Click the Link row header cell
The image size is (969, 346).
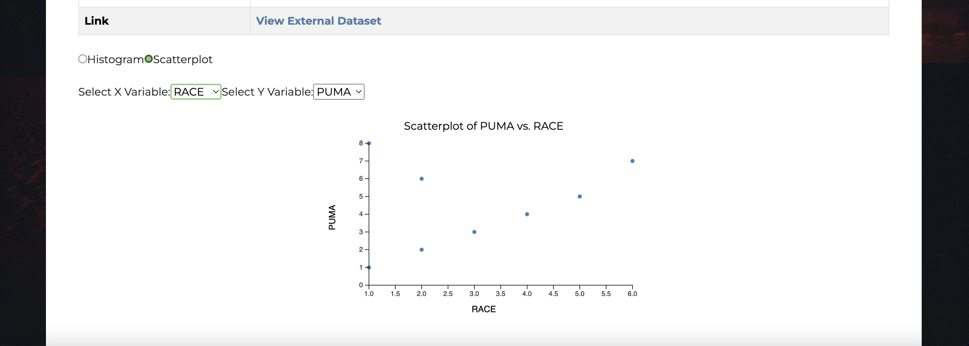click(165, 21)
